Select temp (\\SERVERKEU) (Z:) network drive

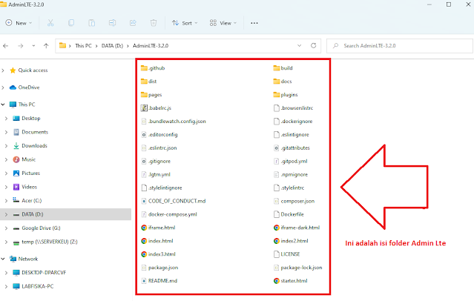(50, 242)
